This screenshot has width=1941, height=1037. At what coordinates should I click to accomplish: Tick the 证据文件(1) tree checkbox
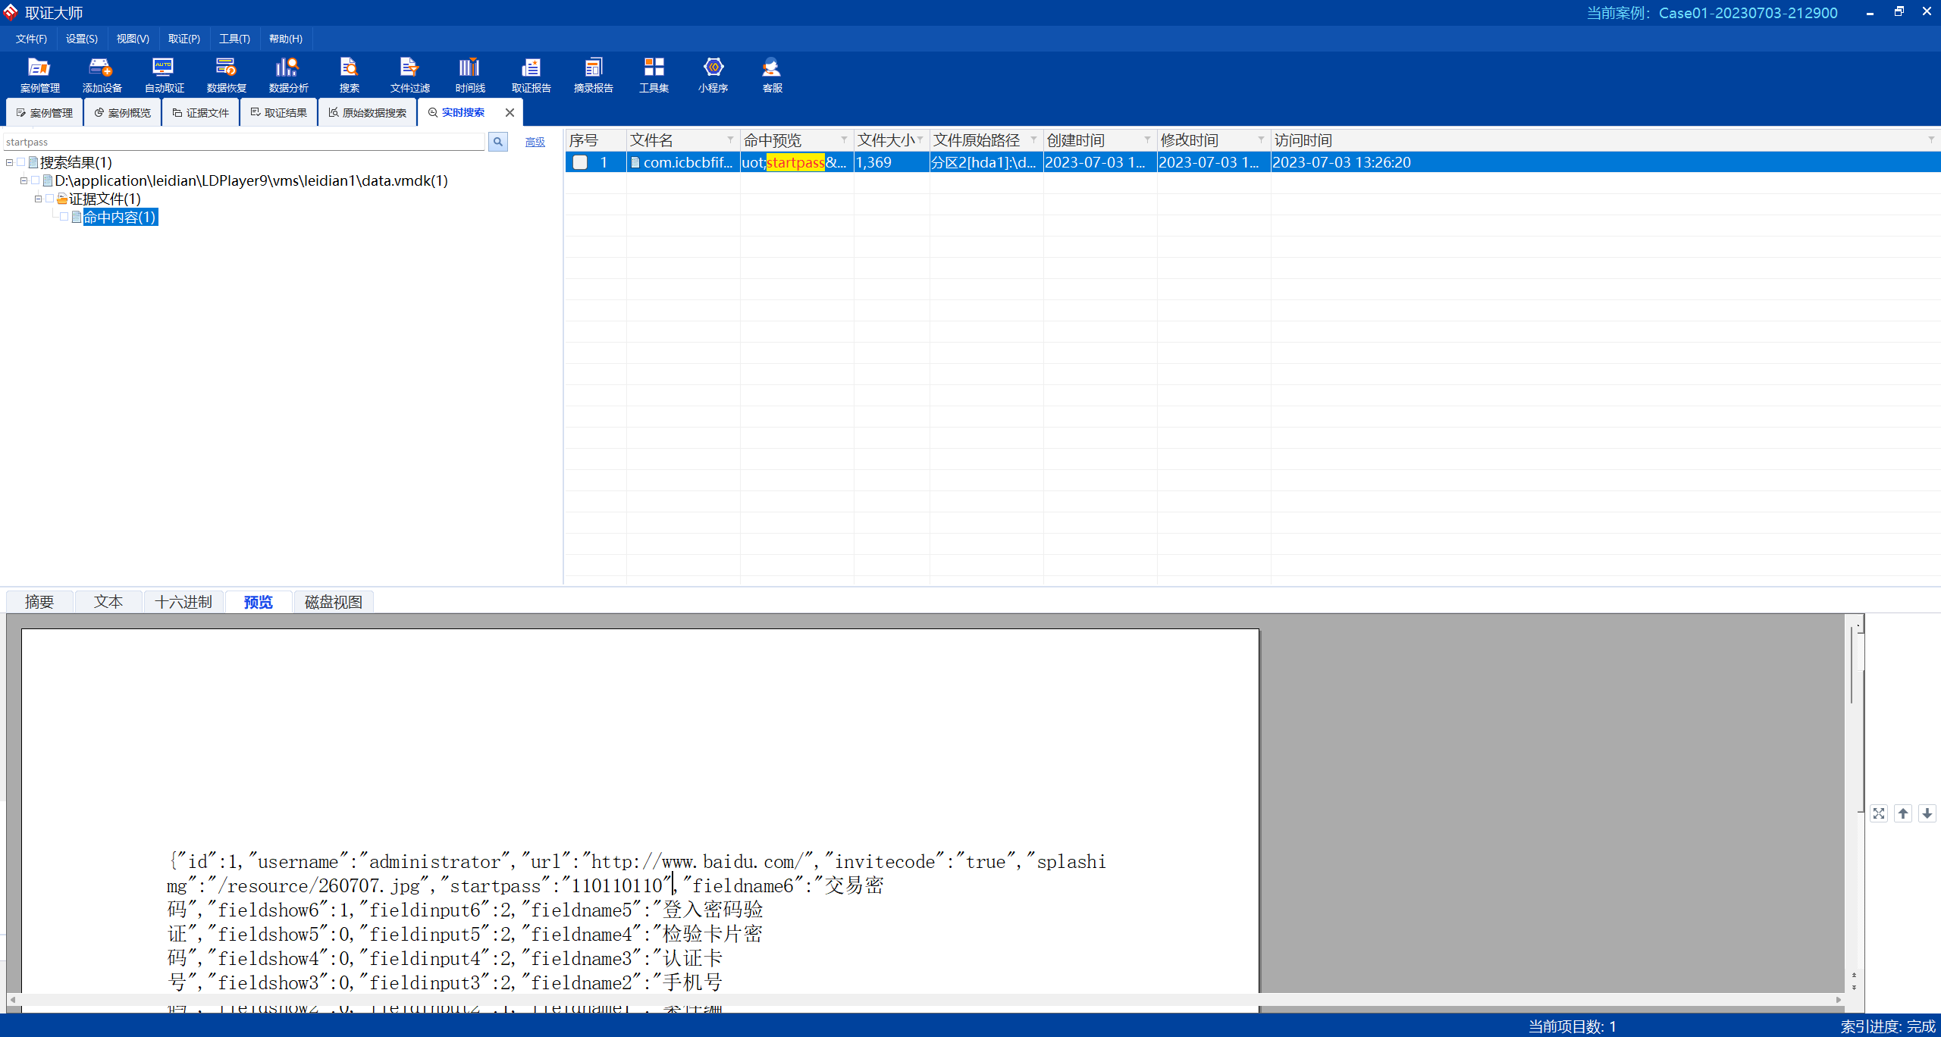50,199
